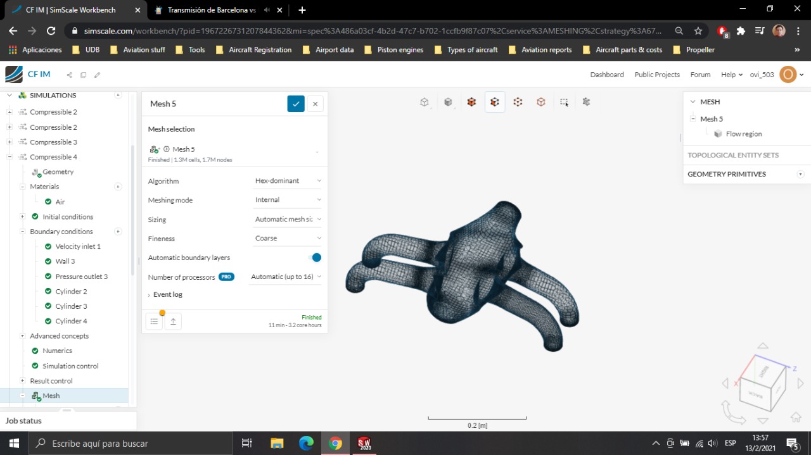
Task: Collapse the Boundary conditions node
Action: tap(22, 232)
